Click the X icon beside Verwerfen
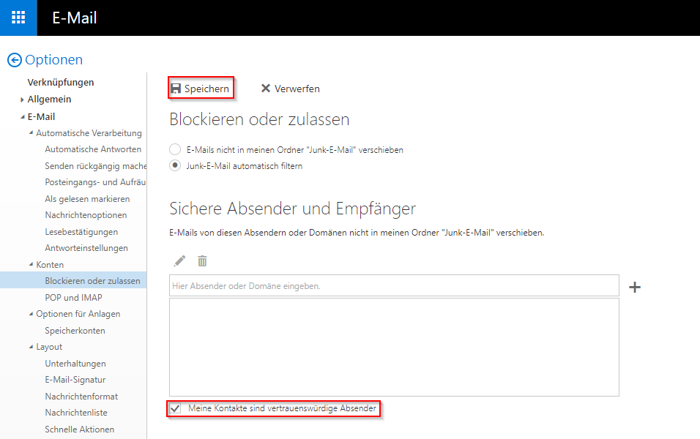 pyautogui.click(x=266, y=89)
